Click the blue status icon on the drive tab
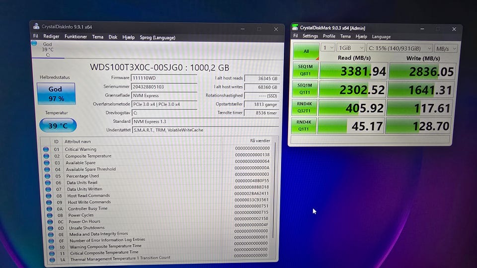The image size is (477, 268). click(x=34, y=44)
